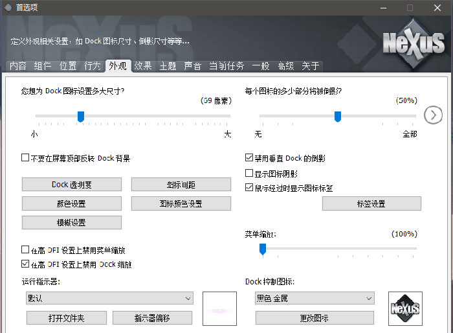Screen dimensions: 453x333
Task: Open 颜色设置 button
Action: click(x=72, y=203)
